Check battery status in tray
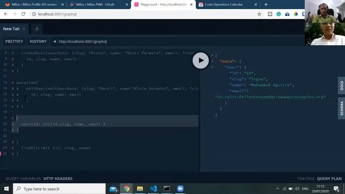This screenshot has width=345, height=194. (x=291, y=189)
